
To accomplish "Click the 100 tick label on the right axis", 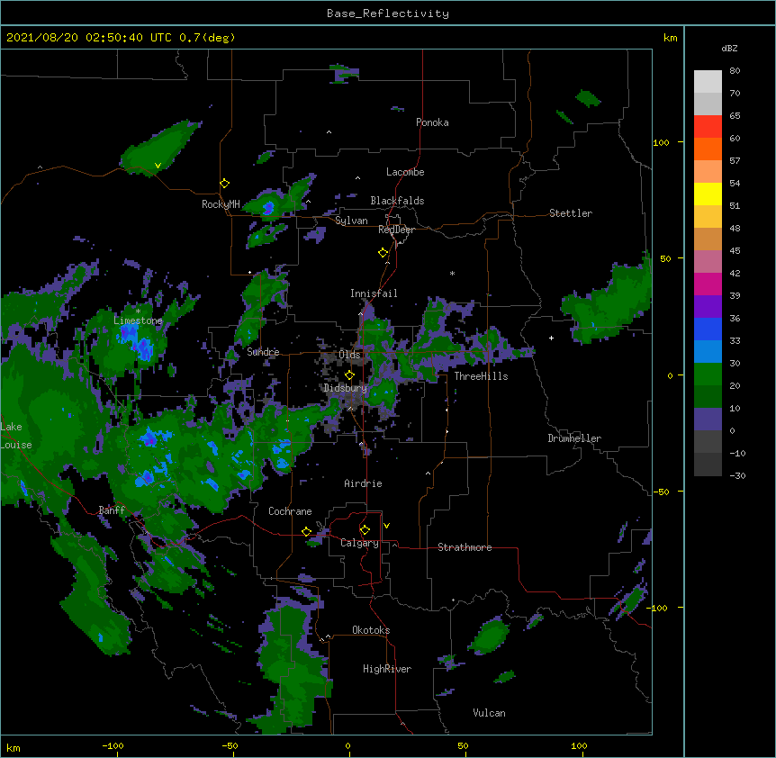I will (661, 142).
